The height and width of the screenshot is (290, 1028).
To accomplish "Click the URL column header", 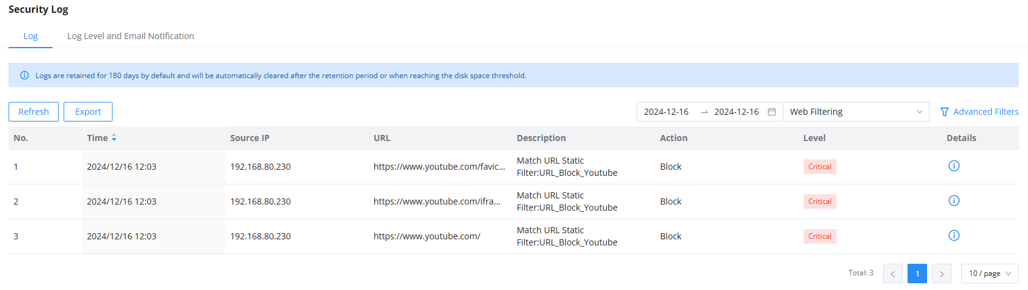I will pyautogui.click(x=382, y=138).
